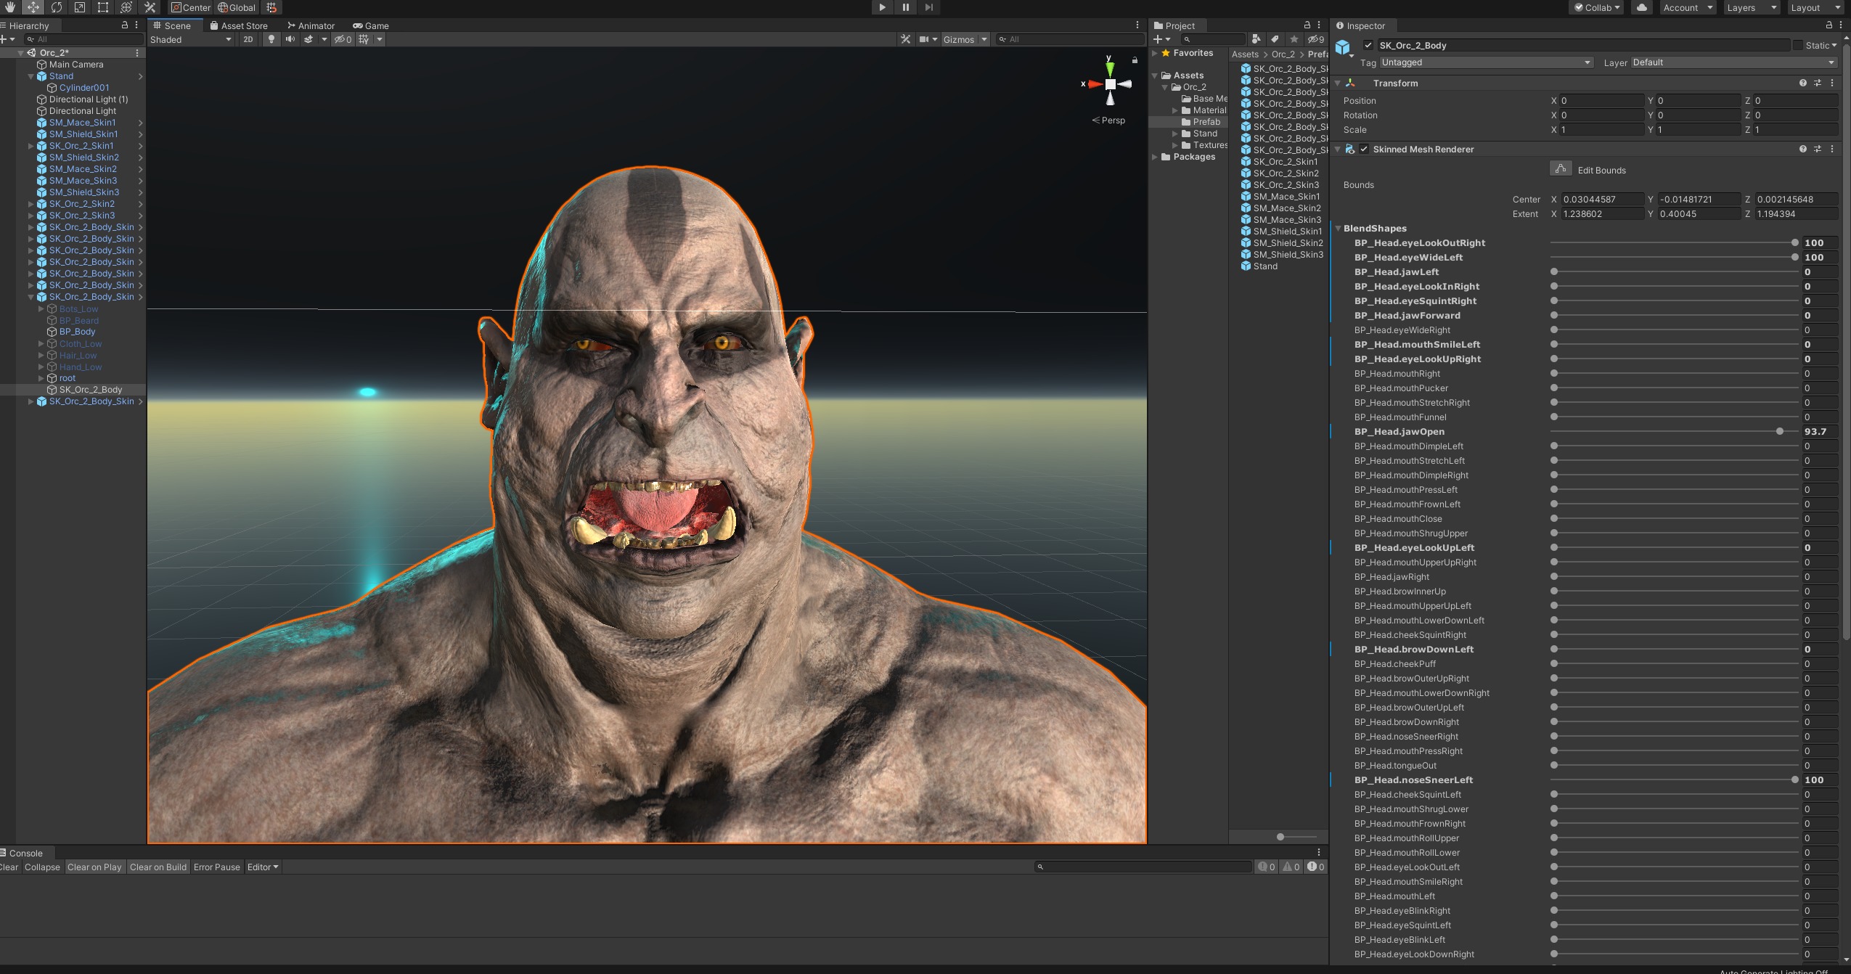The image size is (1851, 974).
Task: Collapse the Stand object in Hierarchy
Action: click(x=31, y=76)
